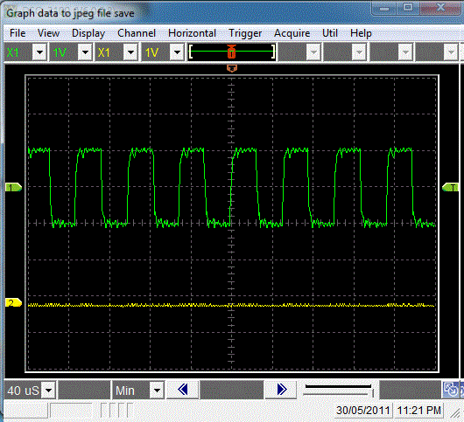Click the icon at bottom right corner

[451, 390]
